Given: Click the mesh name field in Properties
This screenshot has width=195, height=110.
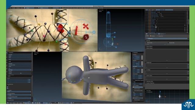Looking at the screenshot, I should click(x=167, y=38).
